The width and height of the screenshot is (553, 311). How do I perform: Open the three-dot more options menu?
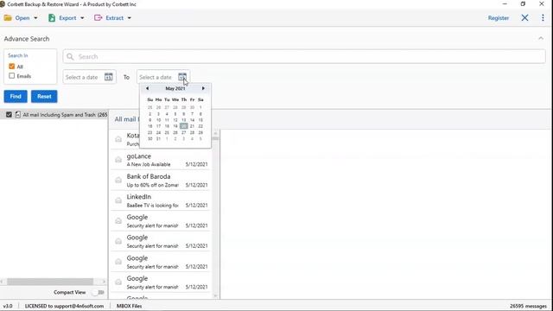pyautogui.click(x=543, y=18)
